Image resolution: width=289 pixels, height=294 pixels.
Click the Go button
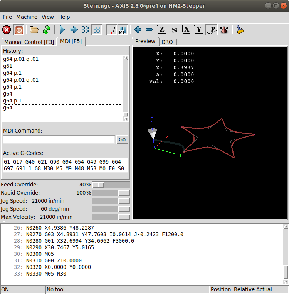[122, 140]
